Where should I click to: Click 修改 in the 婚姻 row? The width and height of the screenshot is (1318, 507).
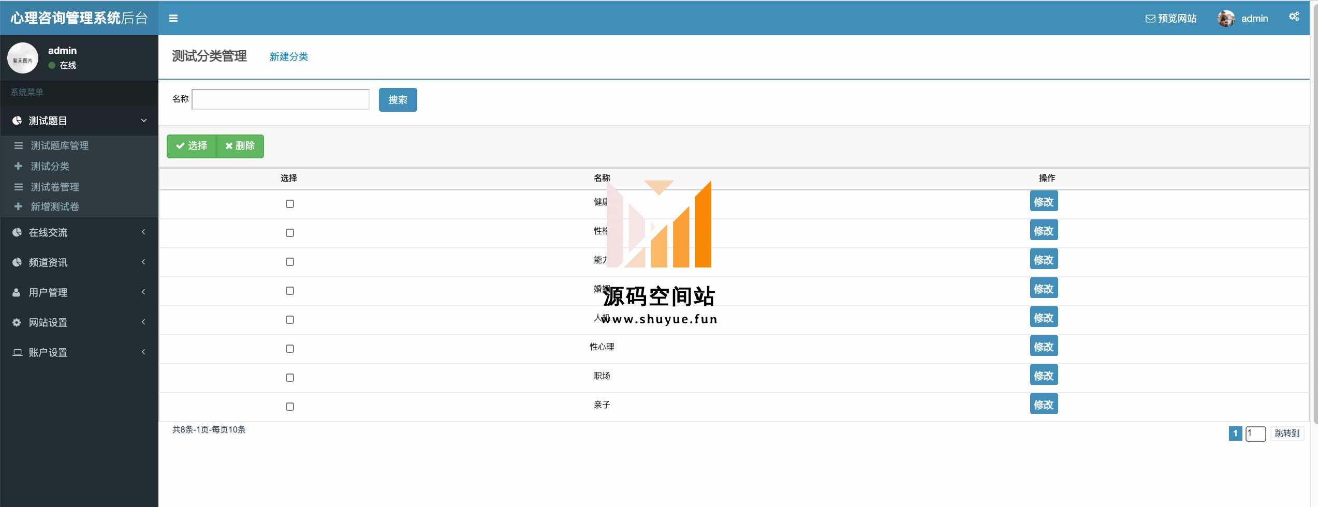click(1044, 289)
